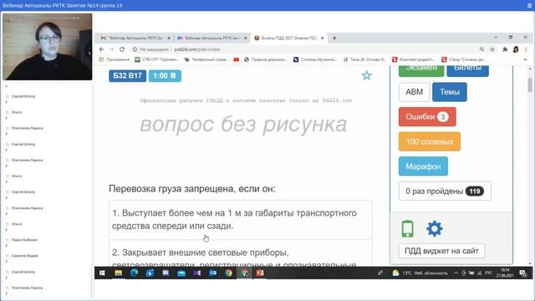Open Outlook from the taskbar

point(212,273)
